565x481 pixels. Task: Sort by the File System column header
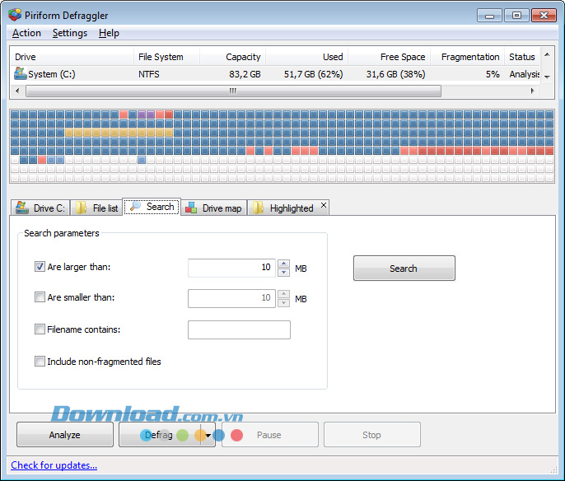coord(166,57)
